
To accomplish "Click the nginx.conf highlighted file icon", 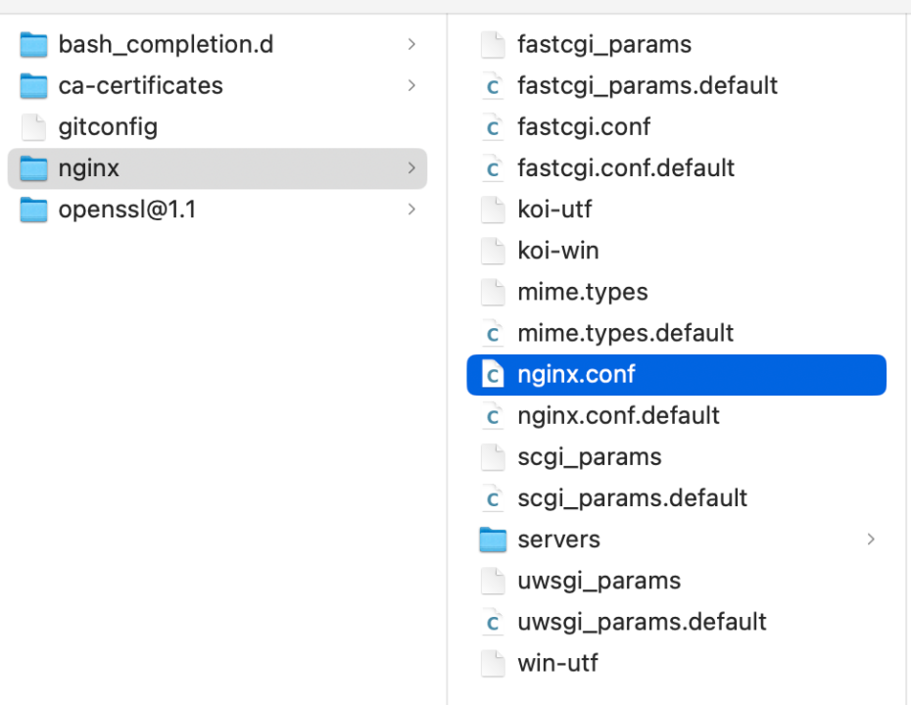I will (x=493, y=375).
